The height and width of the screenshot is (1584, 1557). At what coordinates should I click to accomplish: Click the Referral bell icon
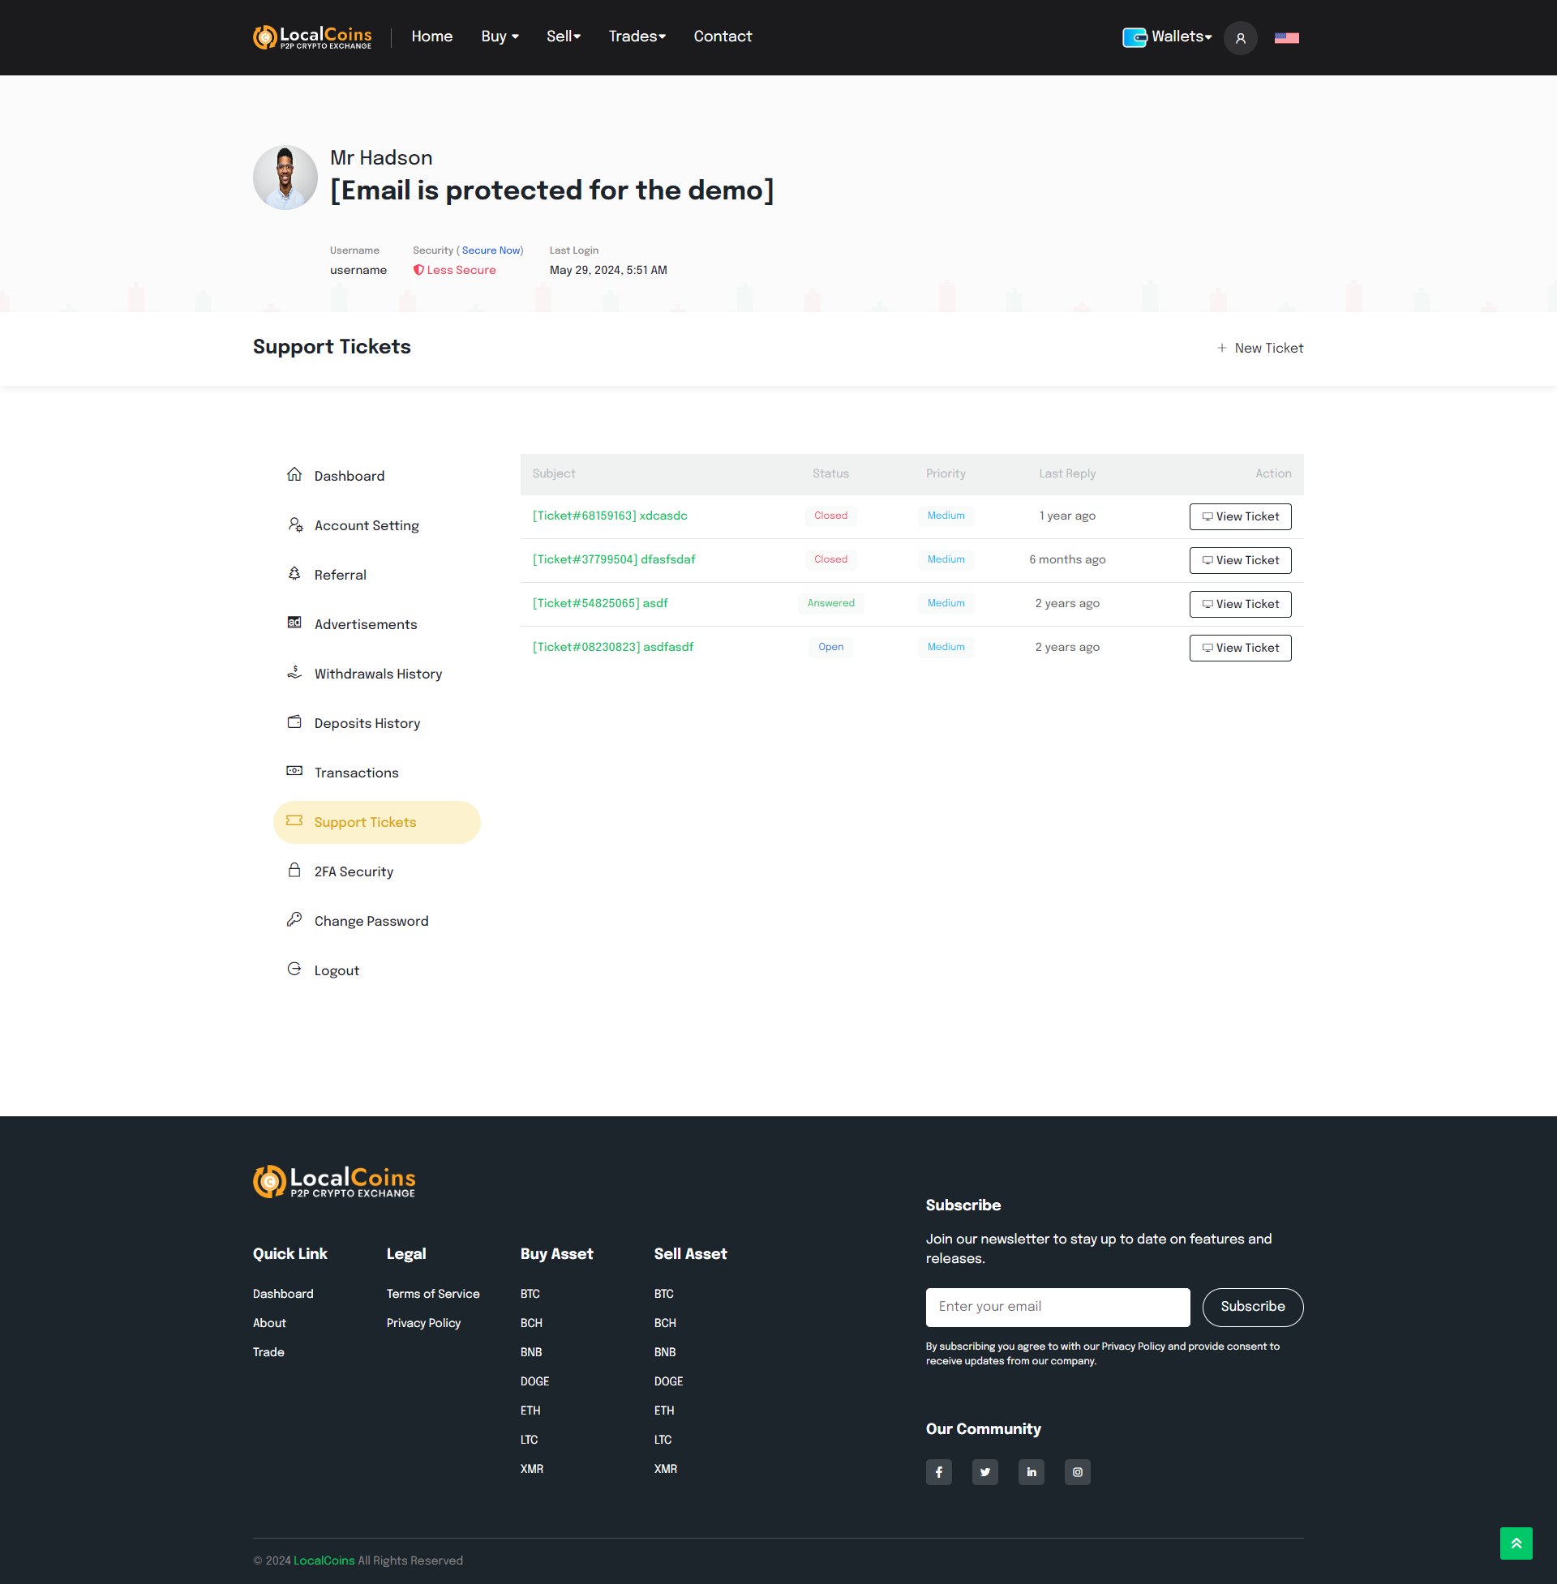[294, 574]
